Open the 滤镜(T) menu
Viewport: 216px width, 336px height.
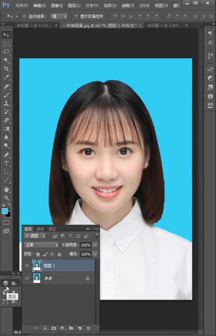point(128,6)
